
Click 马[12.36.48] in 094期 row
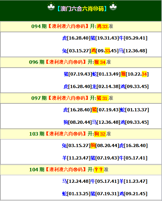(133, 51)
